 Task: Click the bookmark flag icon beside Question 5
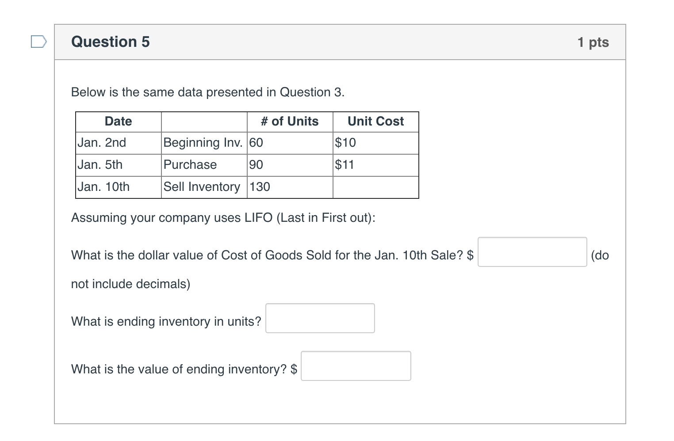[x=39, y=42]
